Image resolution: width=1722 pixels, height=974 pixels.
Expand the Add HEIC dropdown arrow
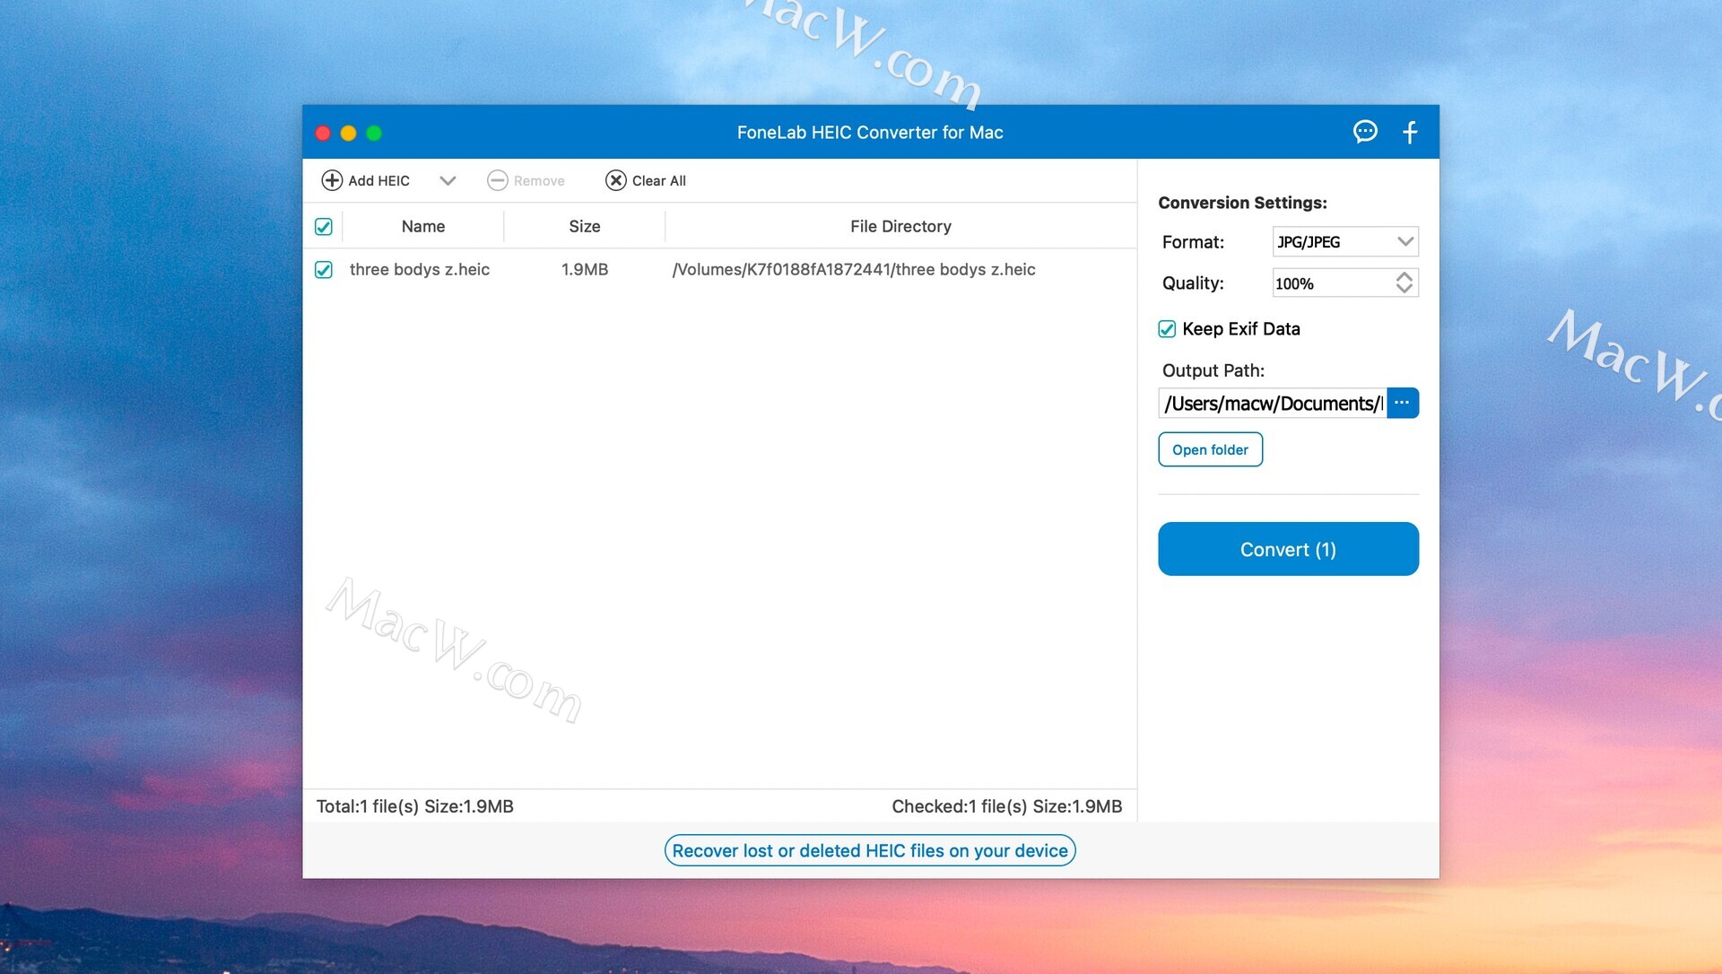[448, 180]
